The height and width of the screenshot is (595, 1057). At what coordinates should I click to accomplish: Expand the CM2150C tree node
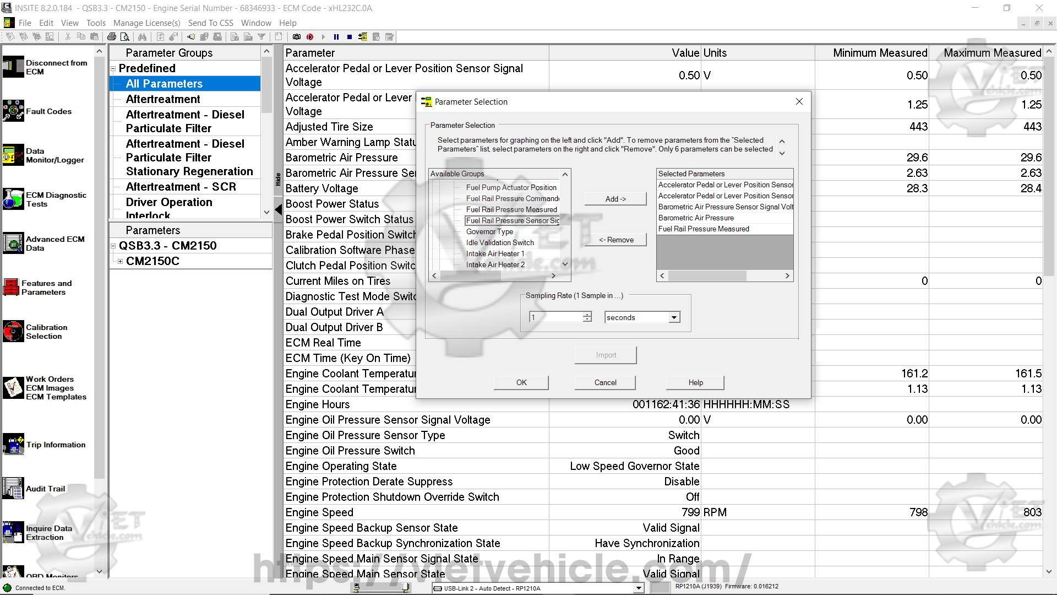point(120,261)
